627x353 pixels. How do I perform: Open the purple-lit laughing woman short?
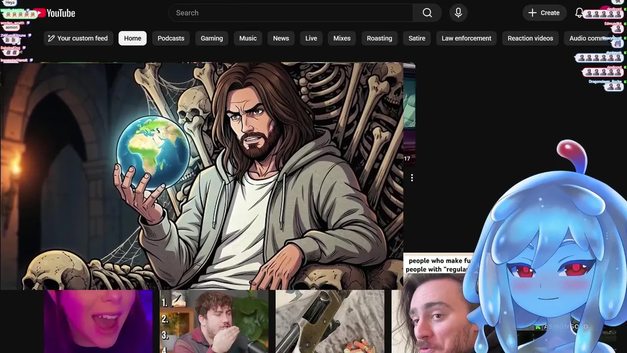pyautogui.click(x=98, y=321)
